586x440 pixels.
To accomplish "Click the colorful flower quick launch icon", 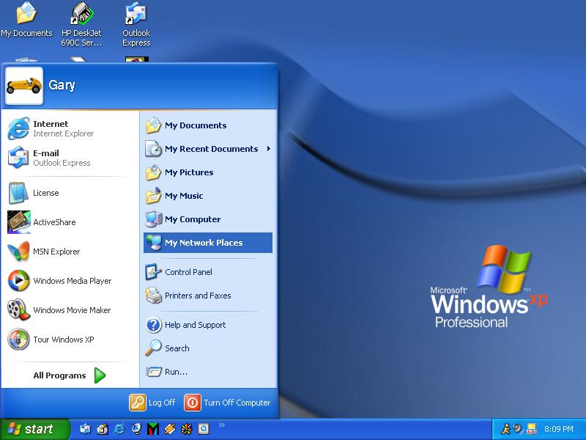I will [187, 429].
